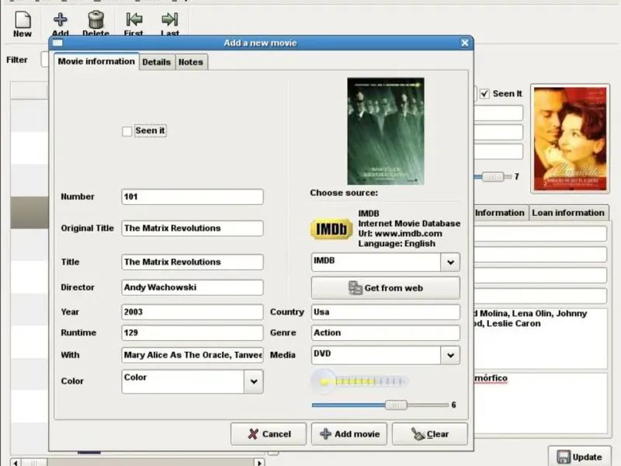Open the IMDB source dropdown
Screen dimensions: 621x466
click(450, 263)
